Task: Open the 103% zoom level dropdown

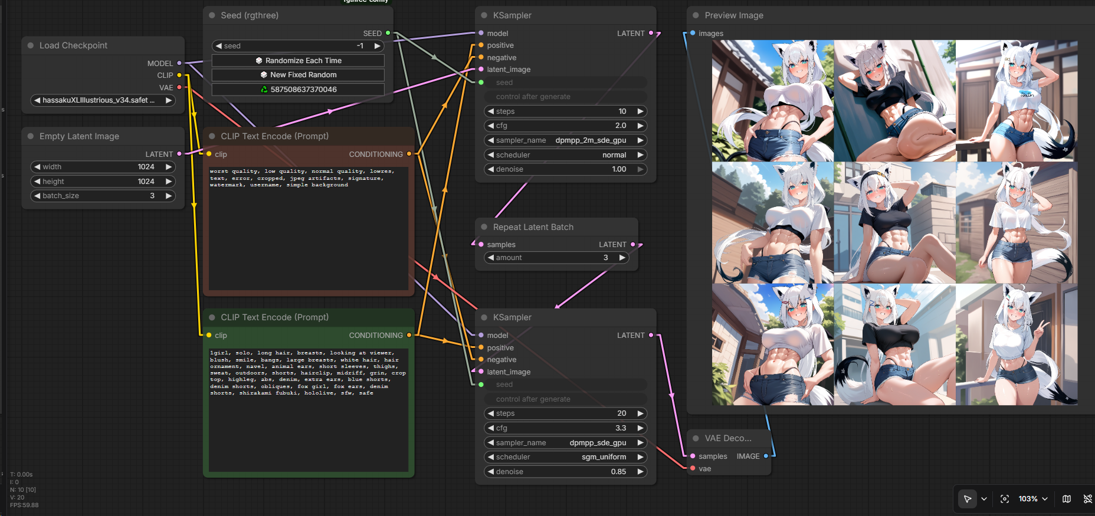Action: tap(1033, 499)
